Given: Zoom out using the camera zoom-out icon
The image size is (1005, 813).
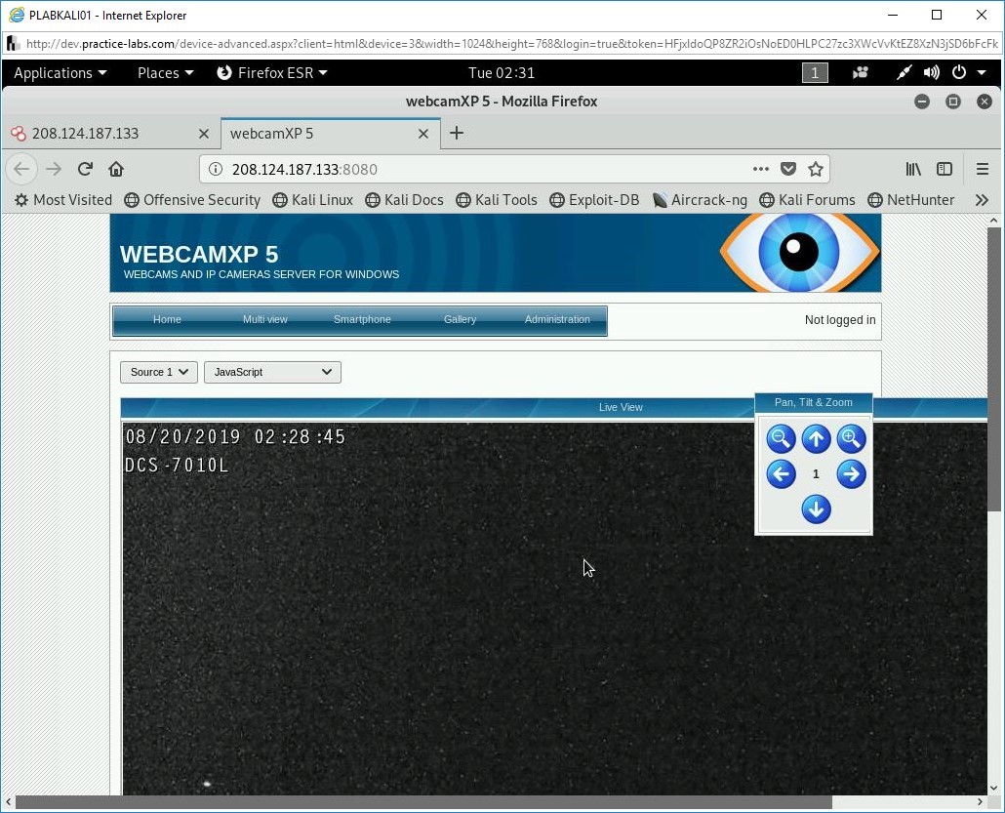Looking at the screenshot, I should tap(781, 439).
